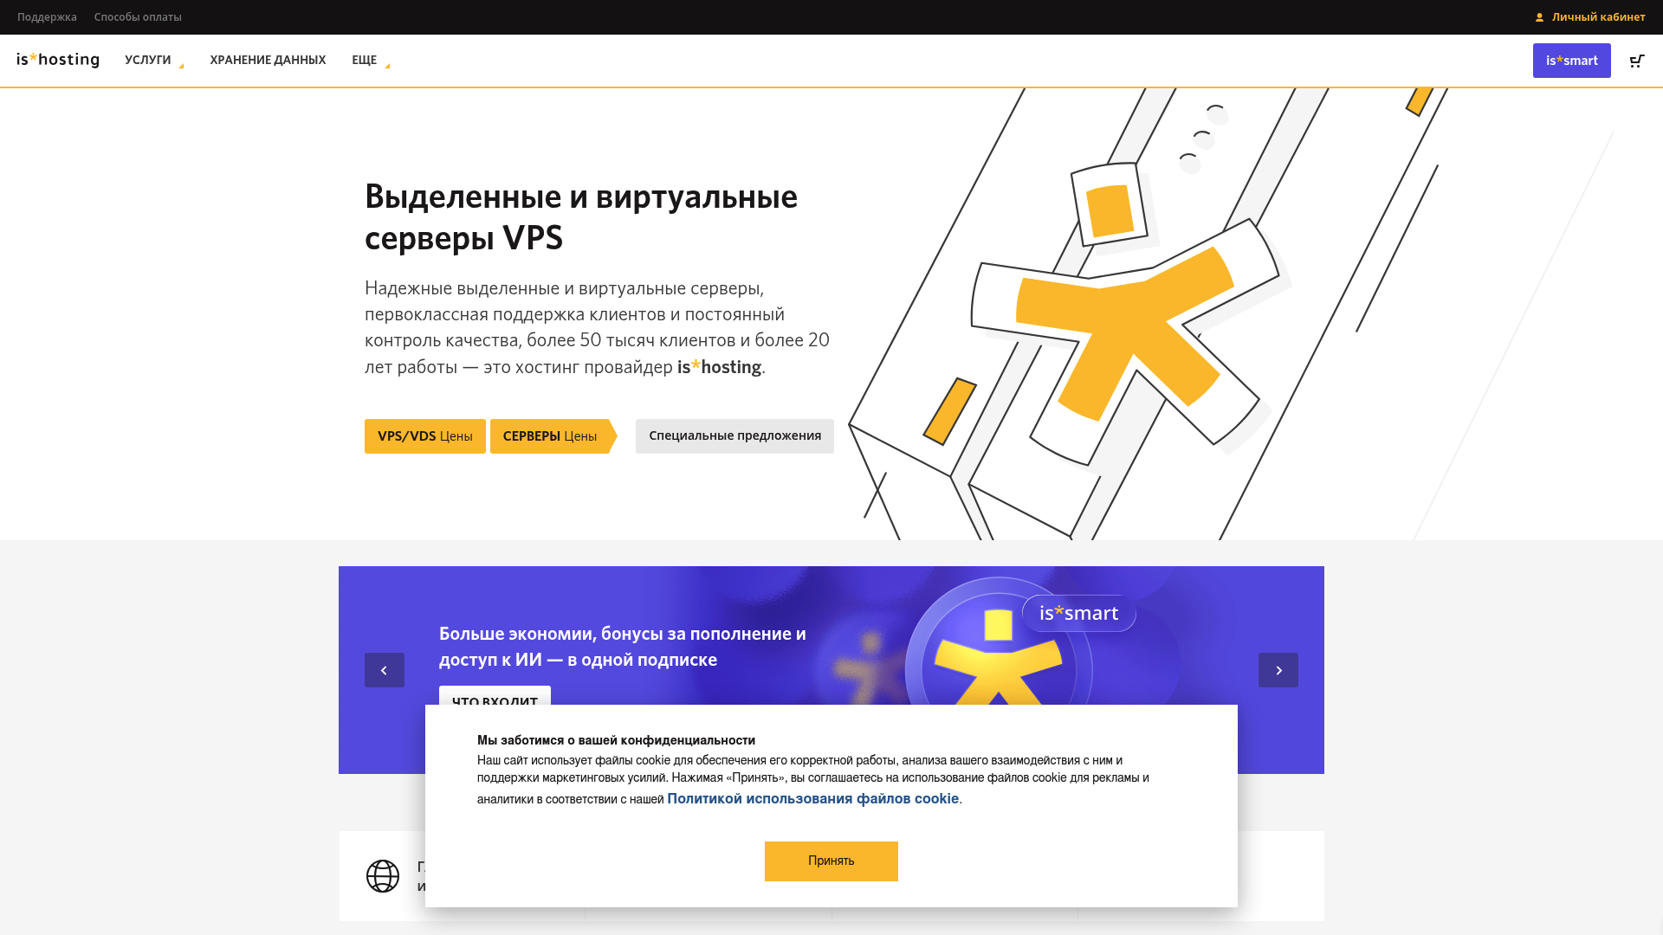The width and height of the screenshot is (1663, 935).
Task: Expand the ЕЩЕ dropdown menu
Action: tap(371, 61)
